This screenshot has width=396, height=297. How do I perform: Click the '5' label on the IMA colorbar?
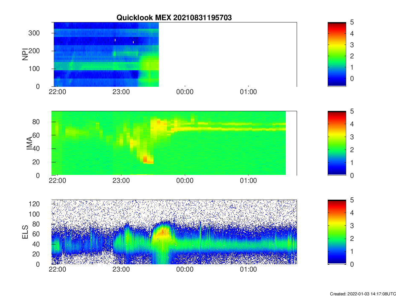click(352, 112)
